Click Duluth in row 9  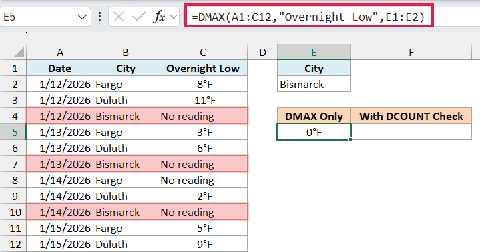126,196
